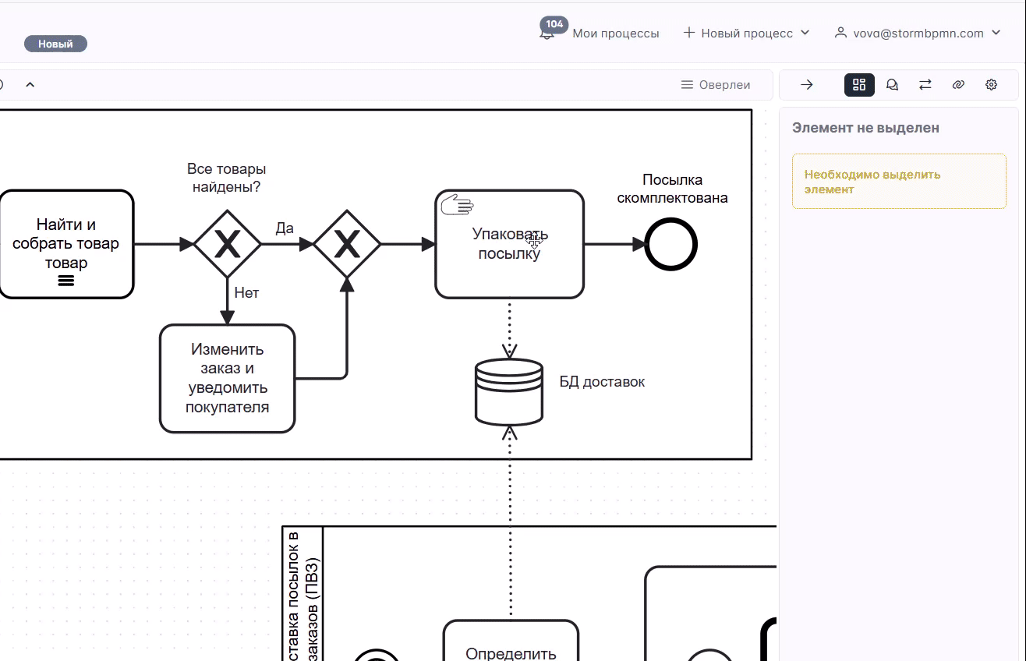Viewport: 1026px width, 661px height.
Task: Click the swap arrows icon in panel toolbar
Action: [x=925, y=85]
